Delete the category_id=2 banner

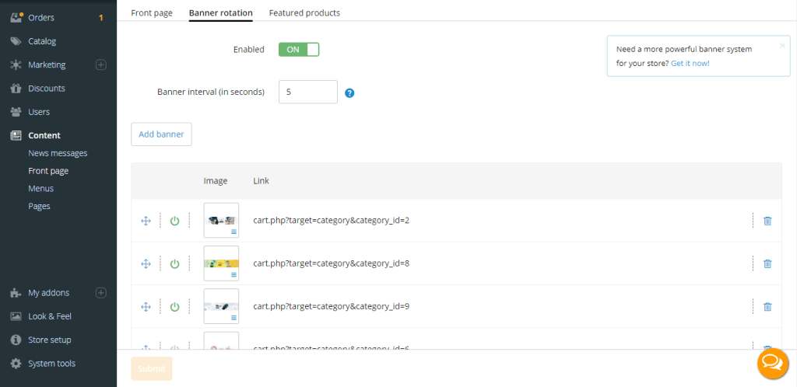tap(767, 221)
